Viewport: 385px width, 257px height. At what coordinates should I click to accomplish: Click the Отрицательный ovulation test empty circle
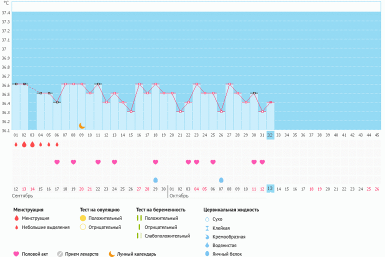pos(83,227)
